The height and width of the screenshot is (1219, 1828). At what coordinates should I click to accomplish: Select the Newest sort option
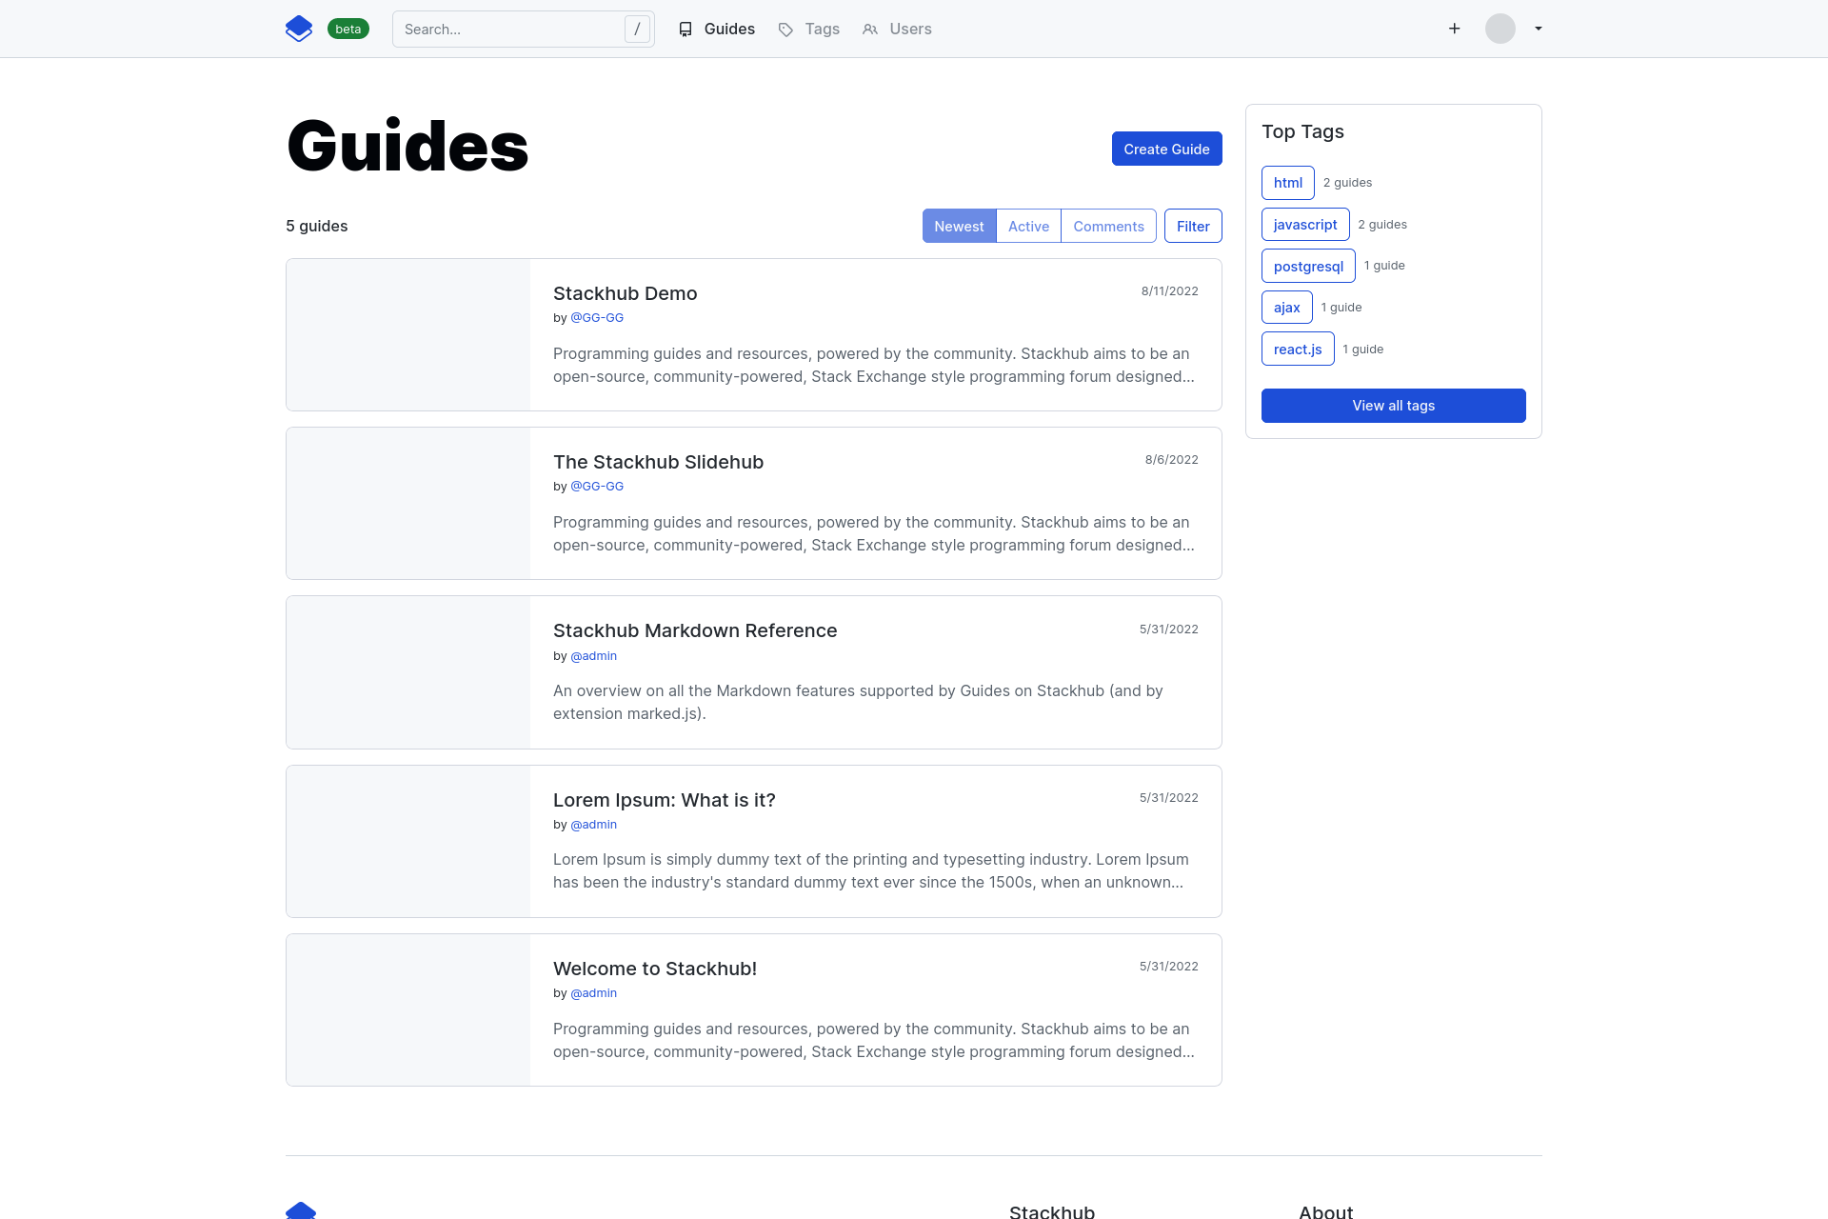pyautogui.click(x=959, y=226)
